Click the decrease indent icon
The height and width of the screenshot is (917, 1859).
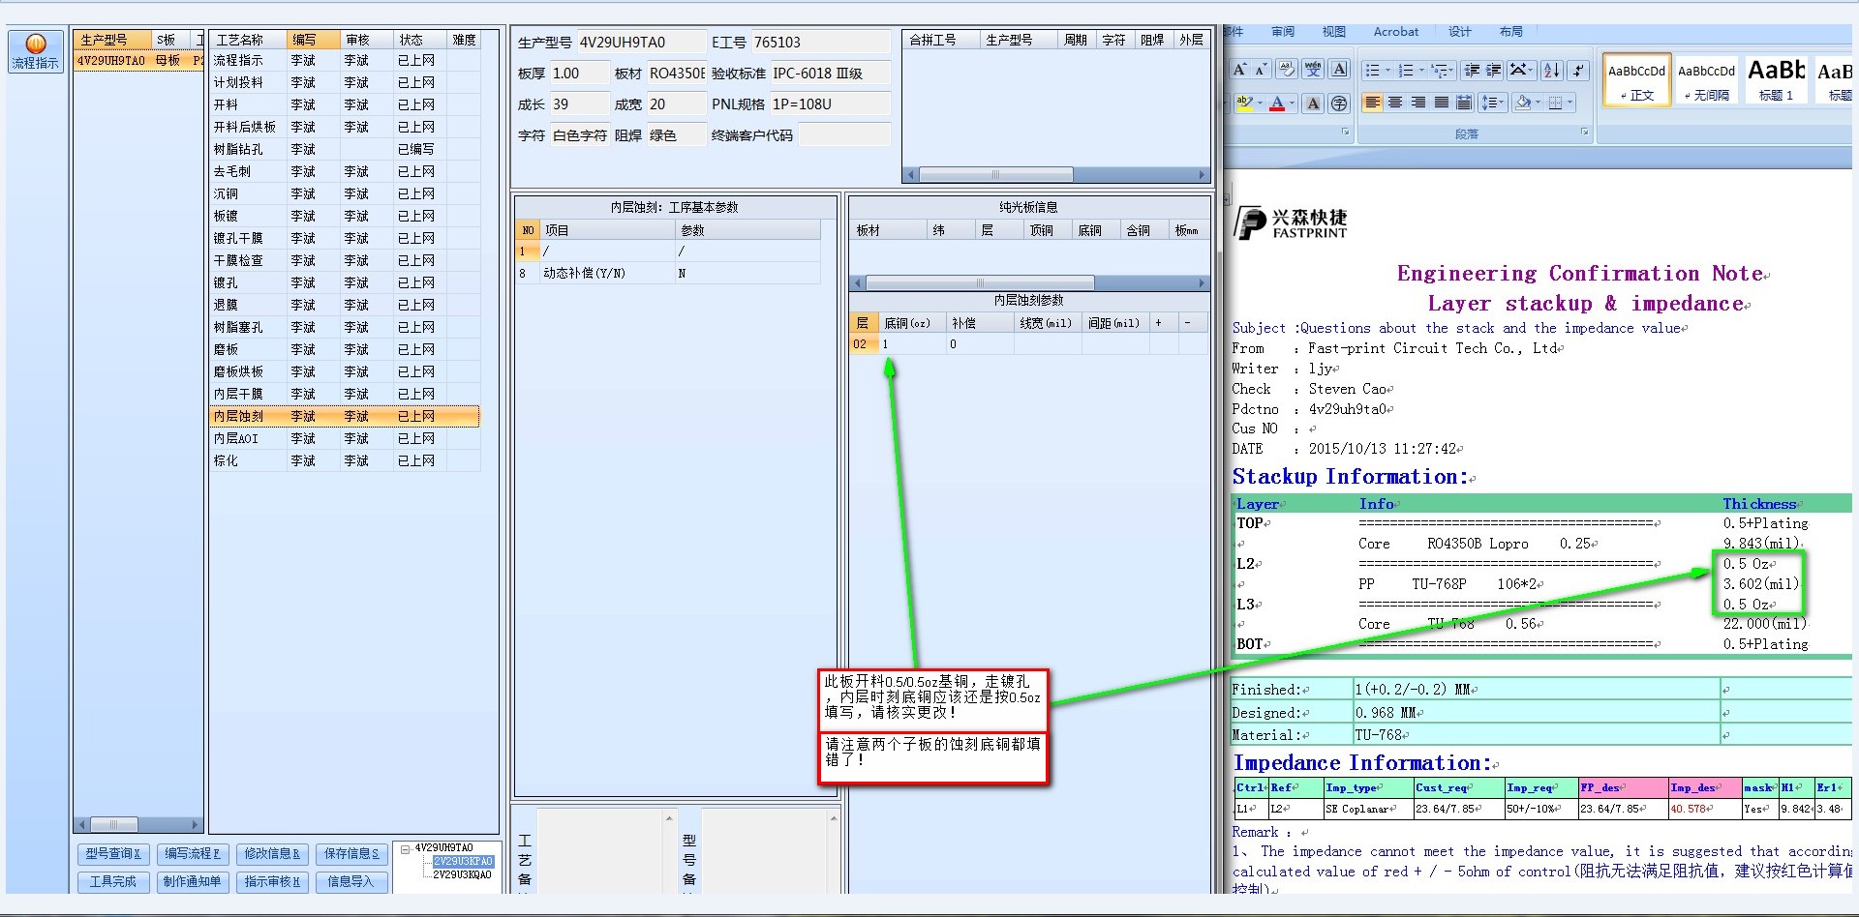[x=1472, y=70]
